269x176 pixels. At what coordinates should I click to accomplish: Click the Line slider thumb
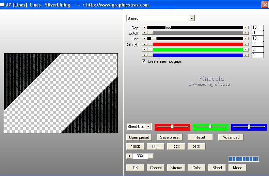point(154,39)
